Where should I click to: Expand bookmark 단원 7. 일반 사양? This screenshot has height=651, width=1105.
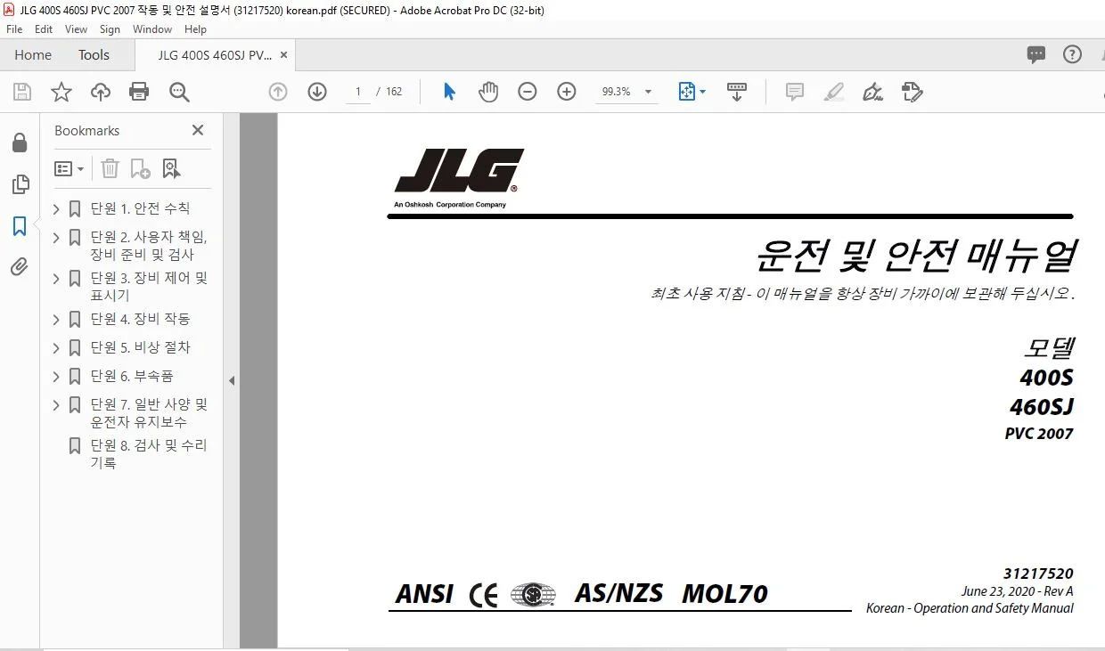click(56, 405)
